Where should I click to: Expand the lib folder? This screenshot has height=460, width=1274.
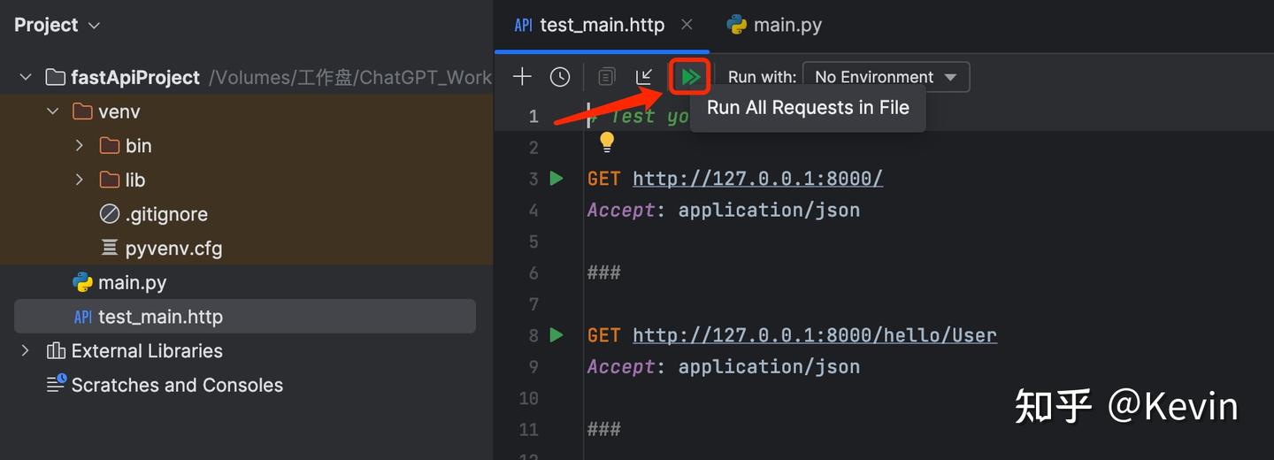tap(80, 180)
